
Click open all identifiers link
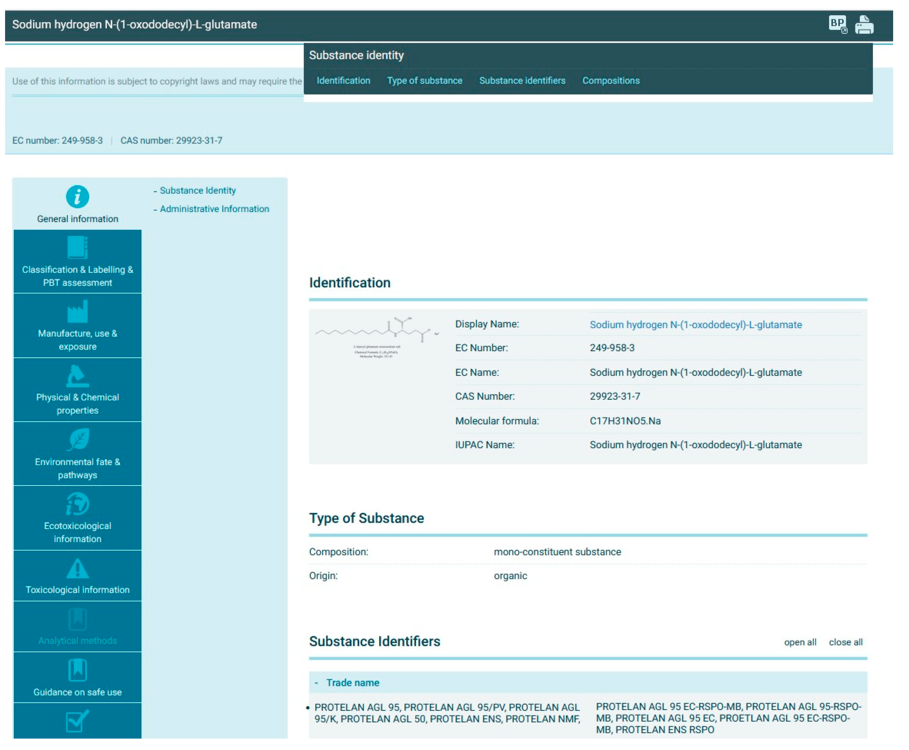pos(800,642)
